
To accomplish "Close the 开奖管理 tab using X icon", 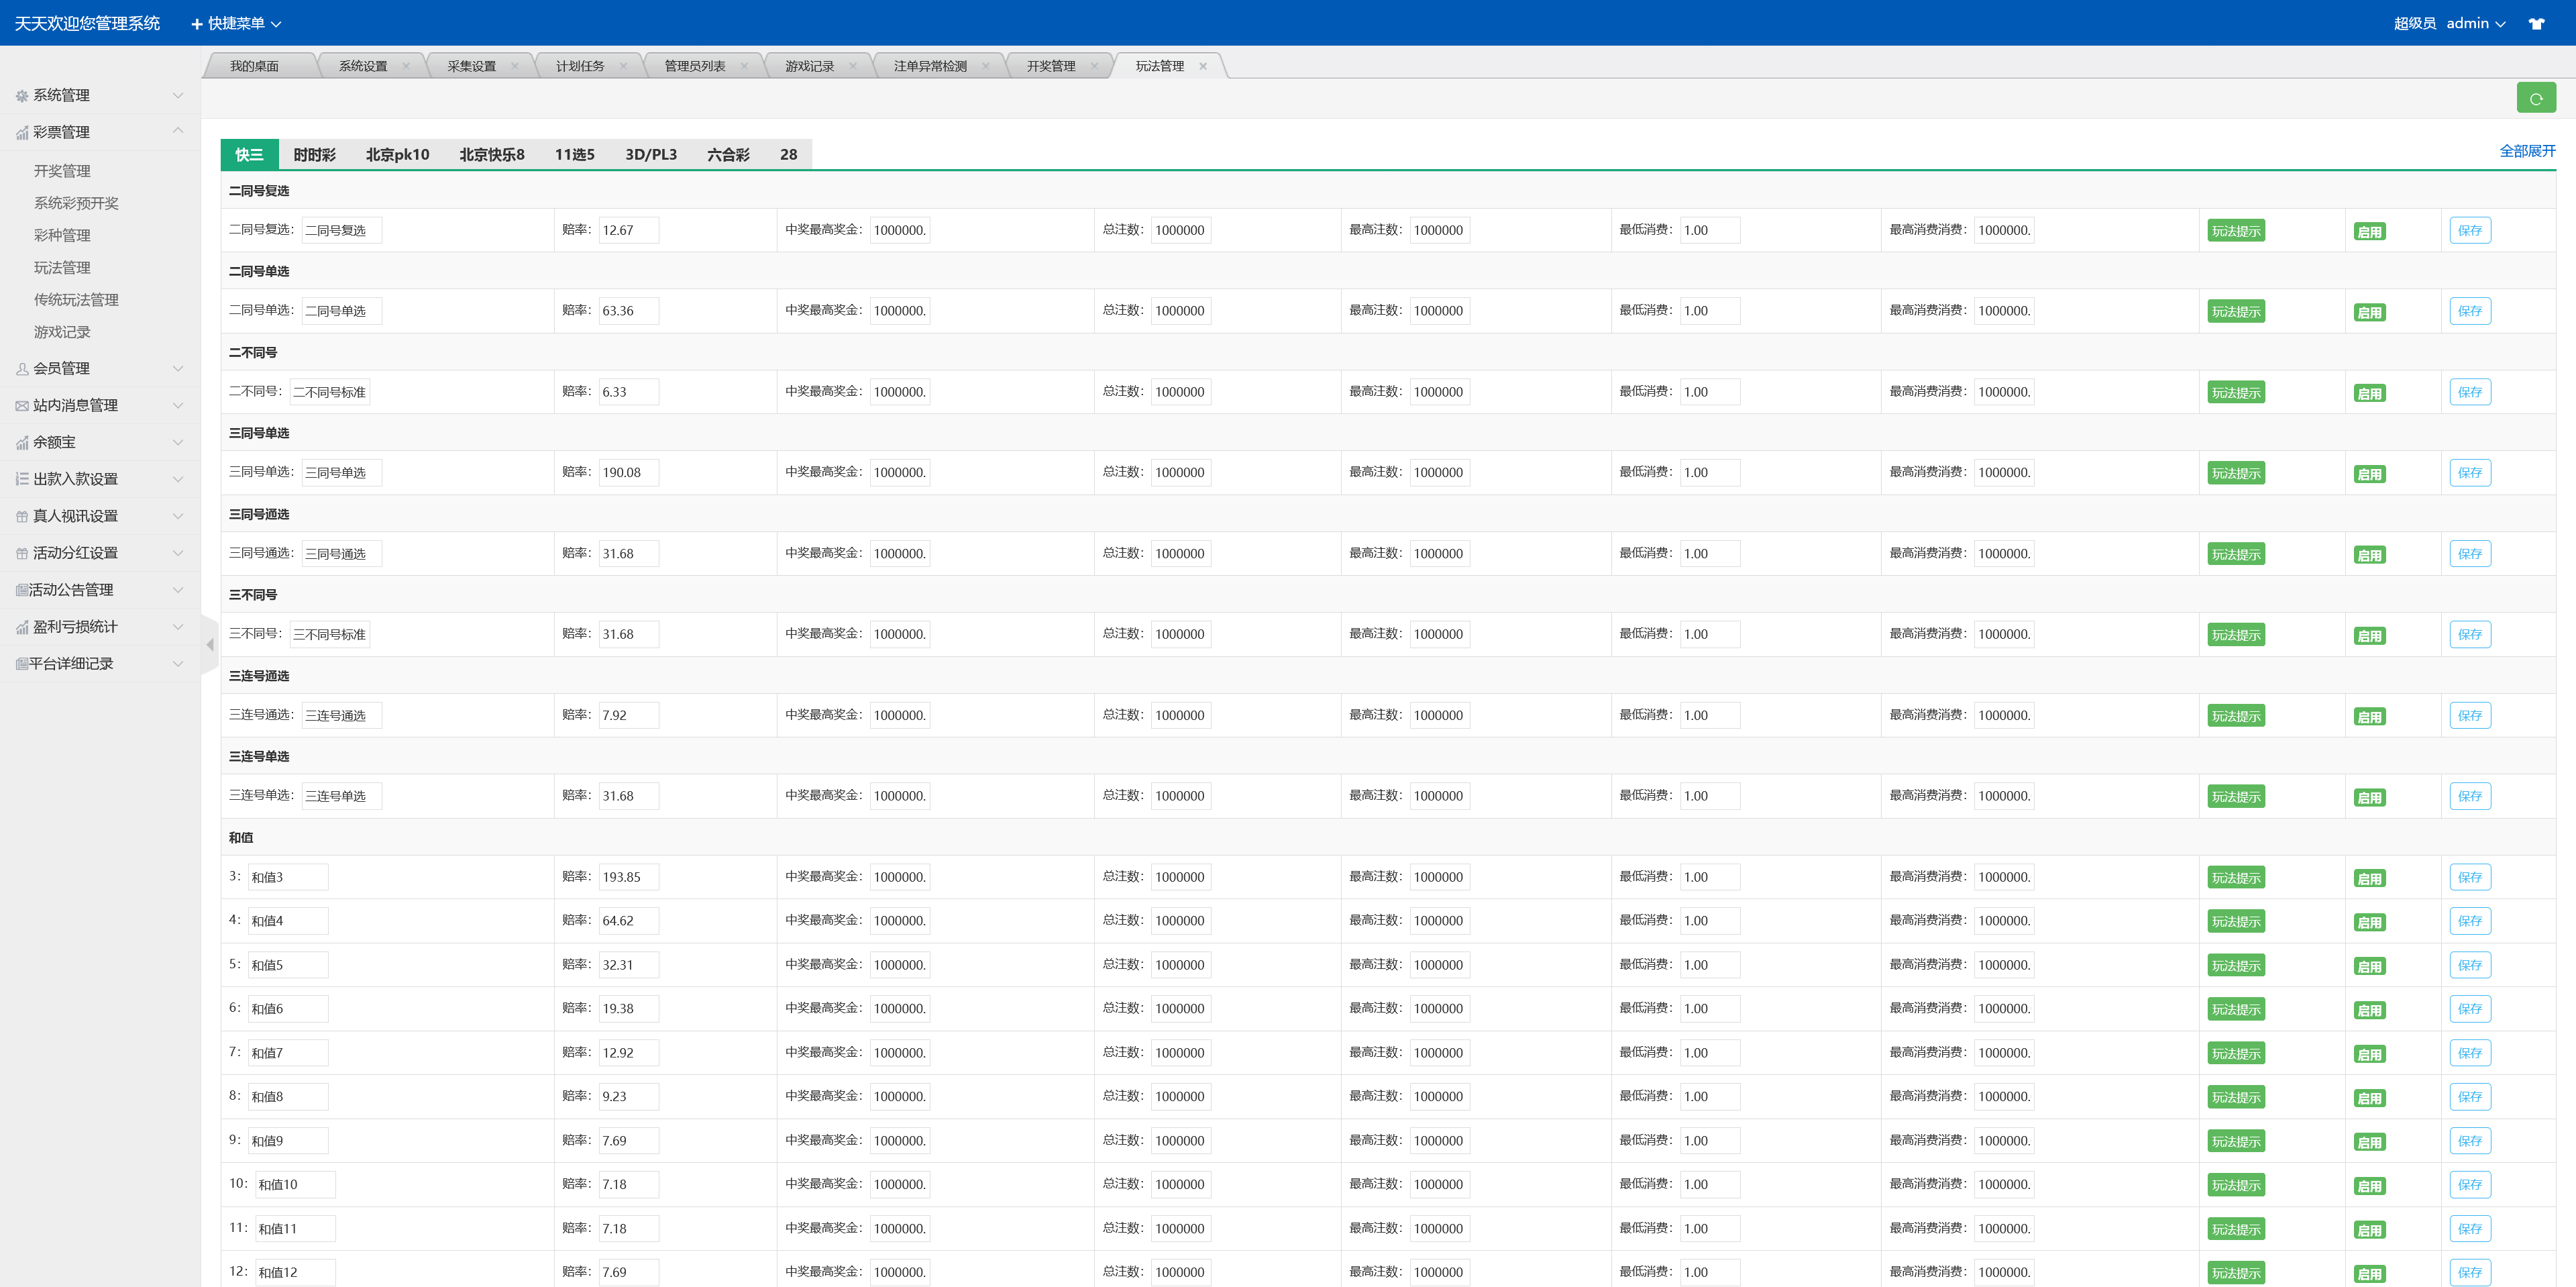I will (1094, 66).
